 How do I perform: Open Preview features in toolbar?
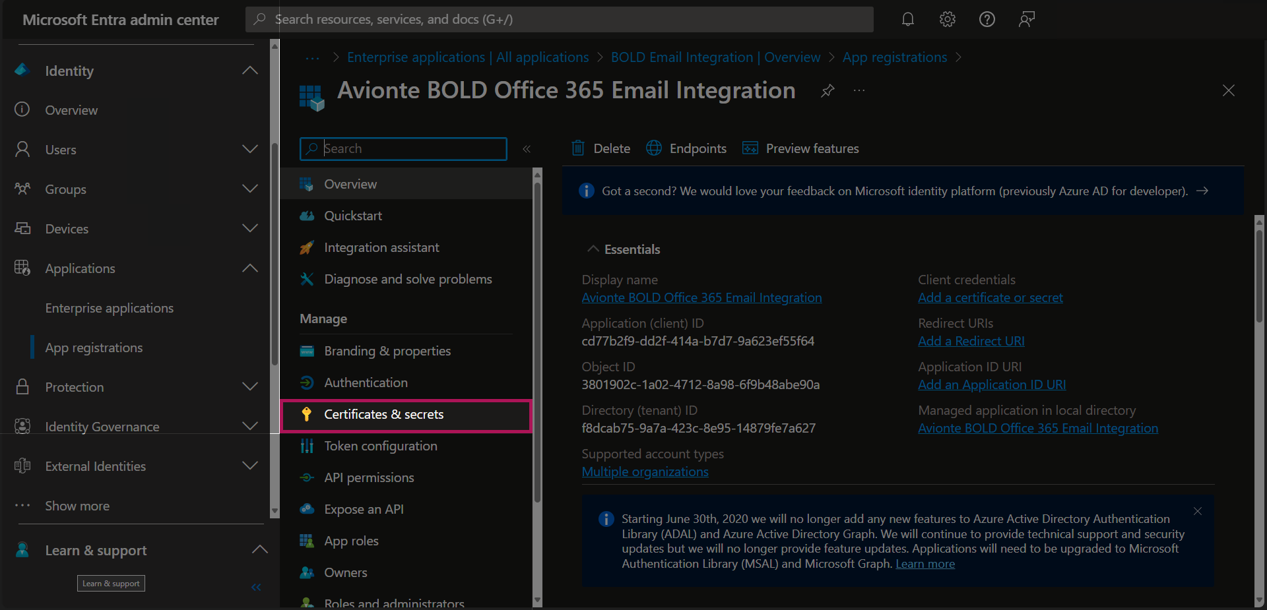tap(801, 148)
